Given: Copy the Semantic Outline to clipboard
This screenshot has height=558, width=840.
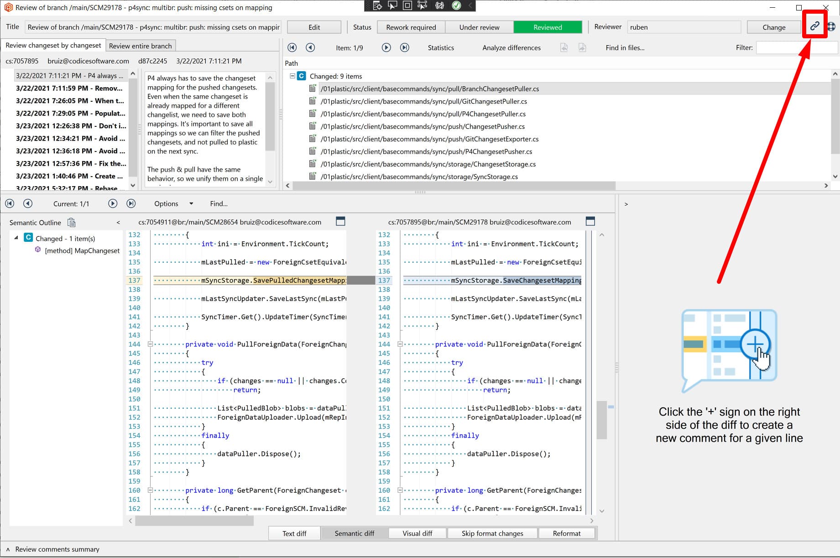Looking at the screenshot, I should coord(72,222).
